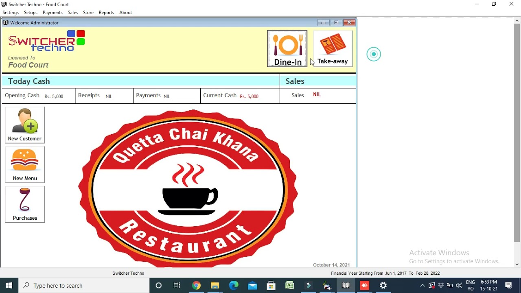The width and height of the screenshot is (521, 293).
Task: Open the Payments menu
Action: point(53,13)
